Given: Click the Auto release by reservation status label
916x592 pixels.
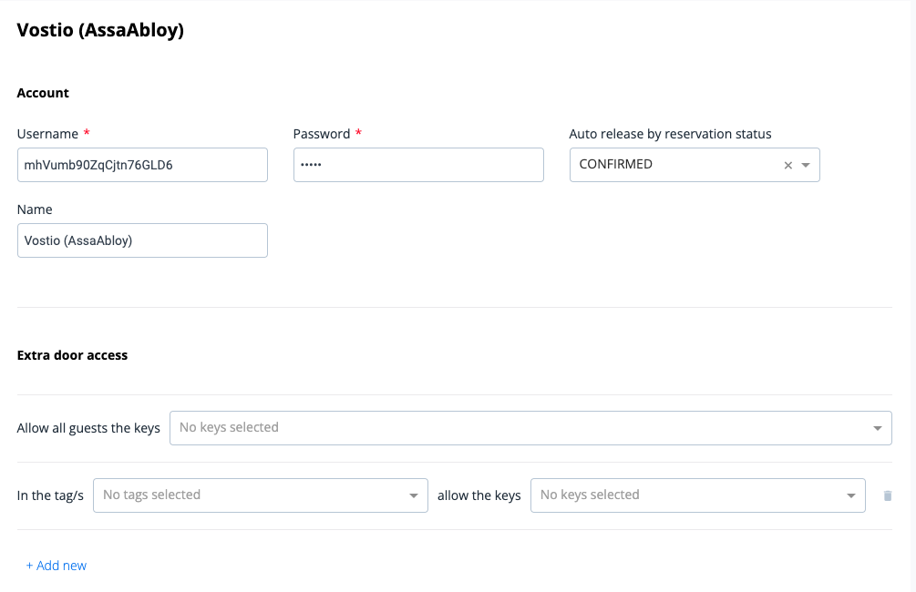Looking at the screenshot, I should click(670, 134).
